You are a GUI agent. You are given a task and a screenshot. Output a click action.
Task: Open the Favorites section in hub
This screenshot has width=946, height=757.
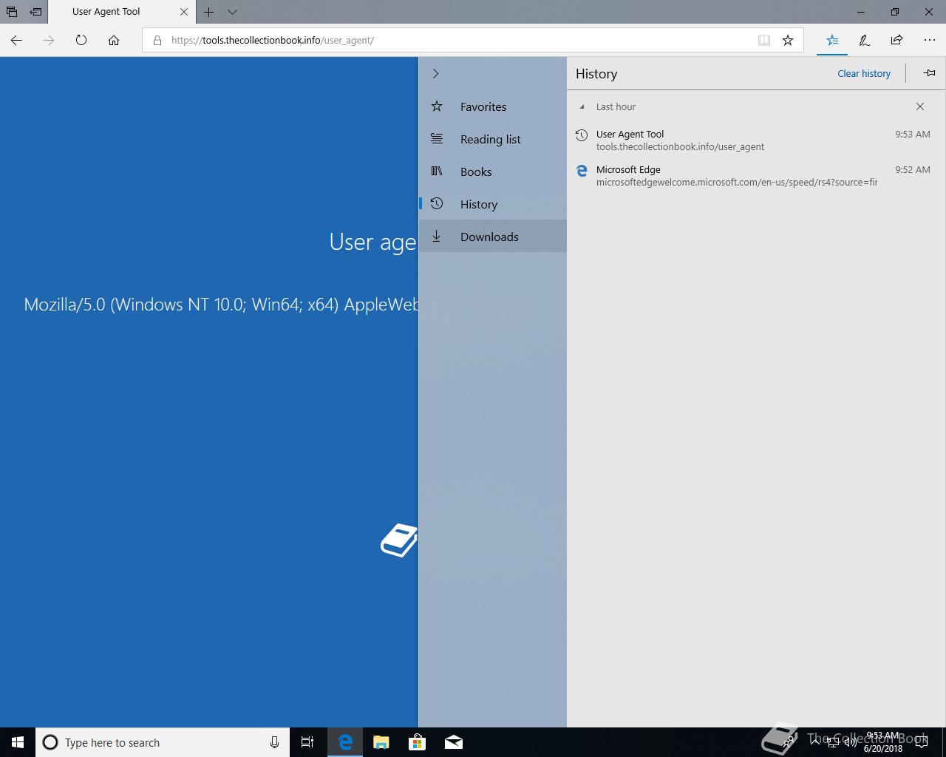(493, 106)
